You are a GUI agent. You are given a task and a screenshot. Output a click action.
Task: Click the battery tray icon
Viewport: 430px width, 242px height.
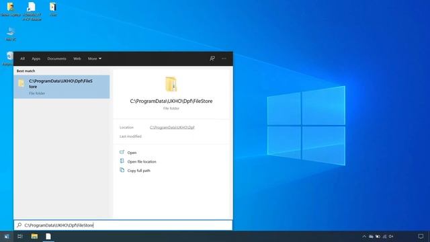378,236
